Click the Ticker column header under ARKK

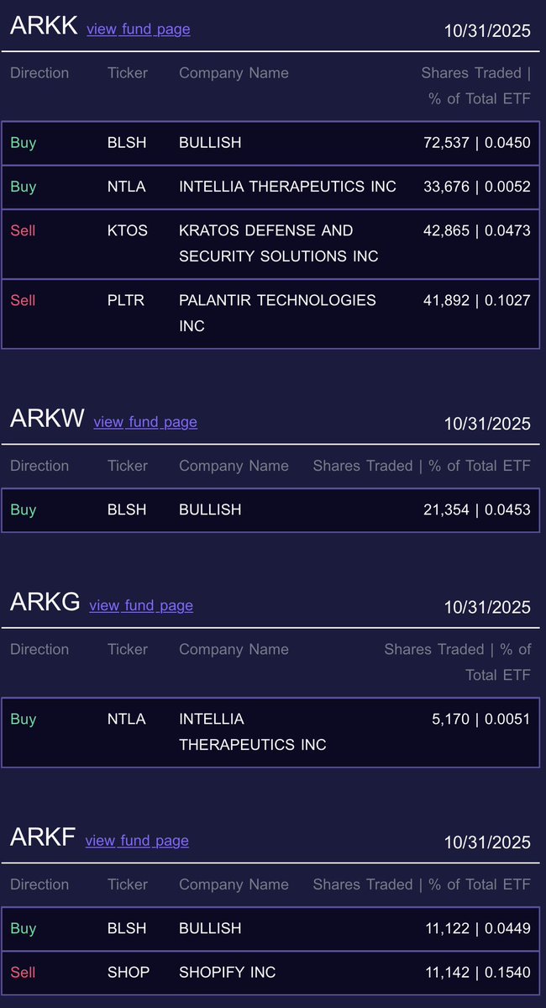click(127, 73)
